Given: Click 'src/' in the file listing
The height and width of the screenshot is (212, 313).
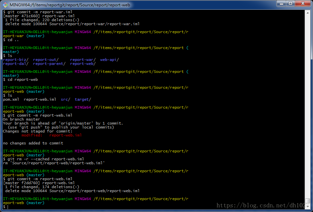Looking at the screenshot, I should coord(66,99).
